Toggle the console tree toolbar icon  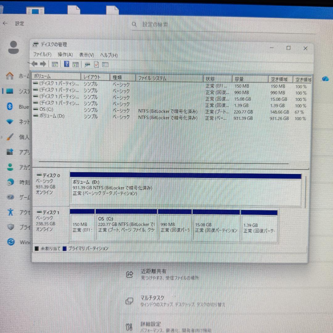(x=55, y=64)
